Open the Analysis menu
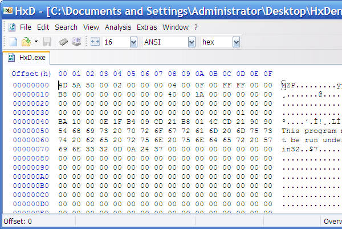This screenshot has width=342, height=229. tap(118, 27)
